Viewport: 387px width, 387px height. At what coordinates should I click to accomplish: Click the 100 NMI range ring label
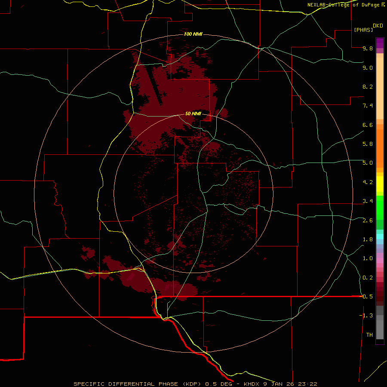point(193,34)
